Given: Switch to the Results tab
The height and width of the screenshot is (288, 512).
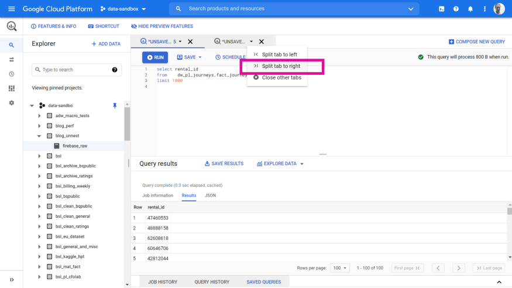Looking at the screenshot, I should [x=189, y=196].
